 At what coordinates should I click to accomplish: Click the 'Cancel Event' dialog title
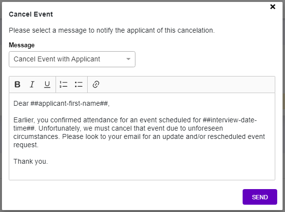coord(31,14)
